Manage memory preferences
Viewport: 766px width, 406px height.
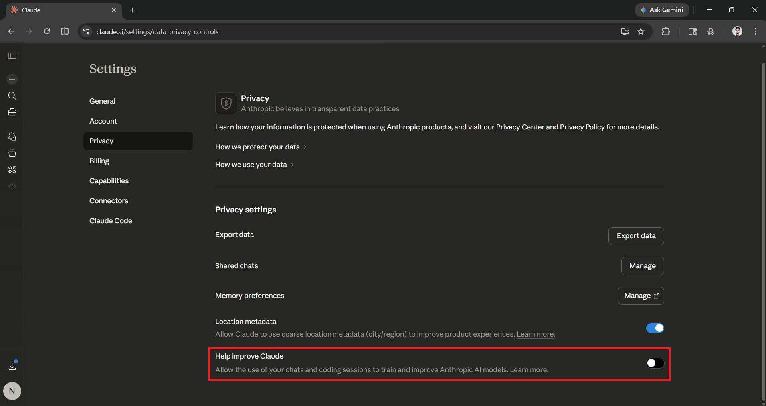pyautogui.click(x=641, y=296)
